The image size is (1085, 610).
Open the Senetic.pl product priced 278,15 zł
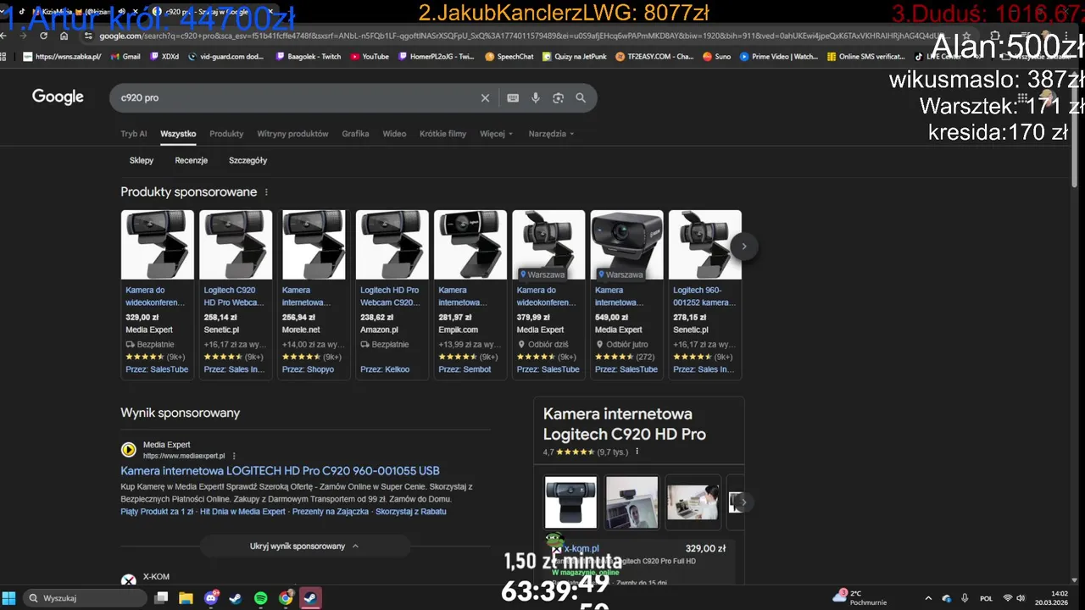(x=704, y=293)
